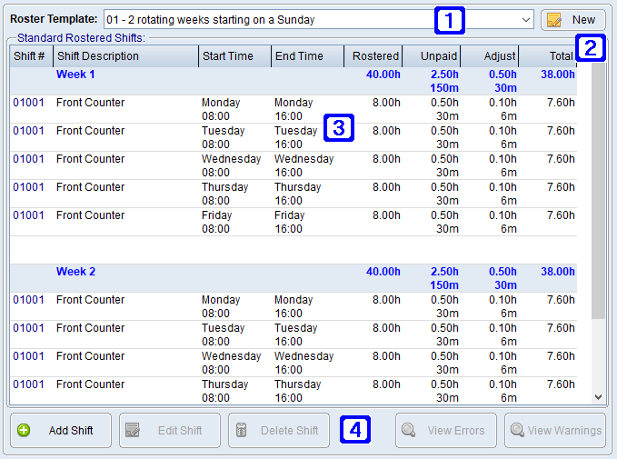Viewport: 617px width, 459px height.
Task: Click the scrollbar down arrow
Action: [598, 397]
